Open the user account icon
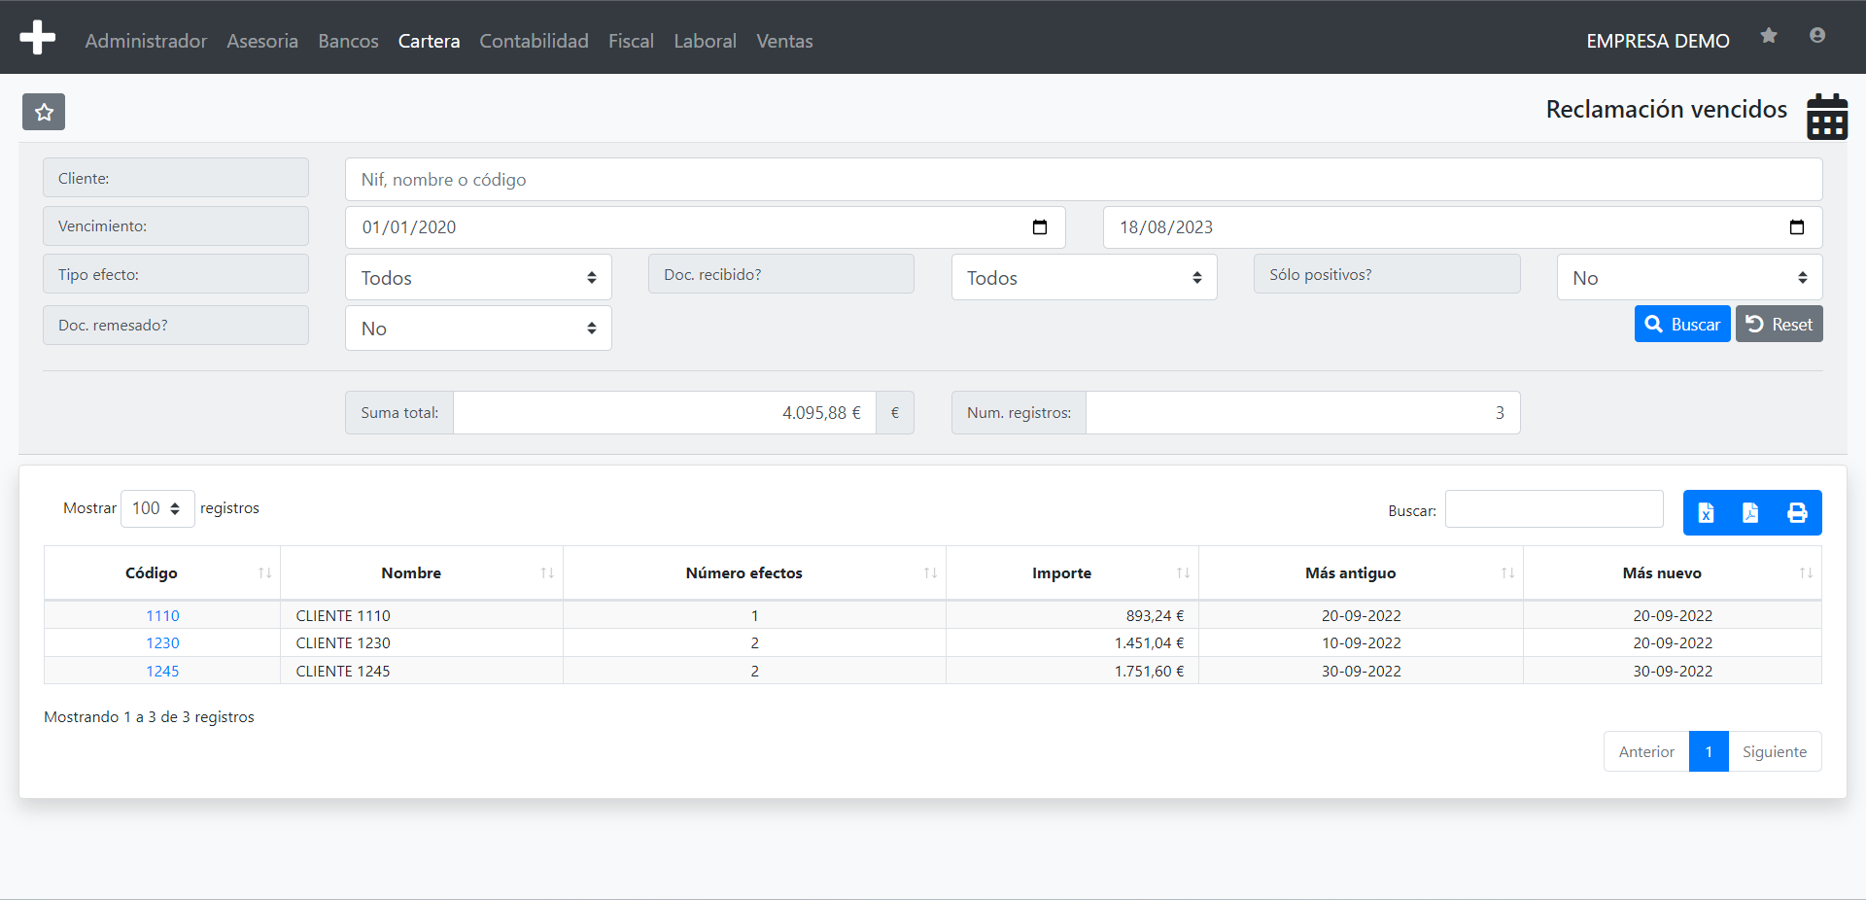Screen dimensions: 1866x900 1817,36
